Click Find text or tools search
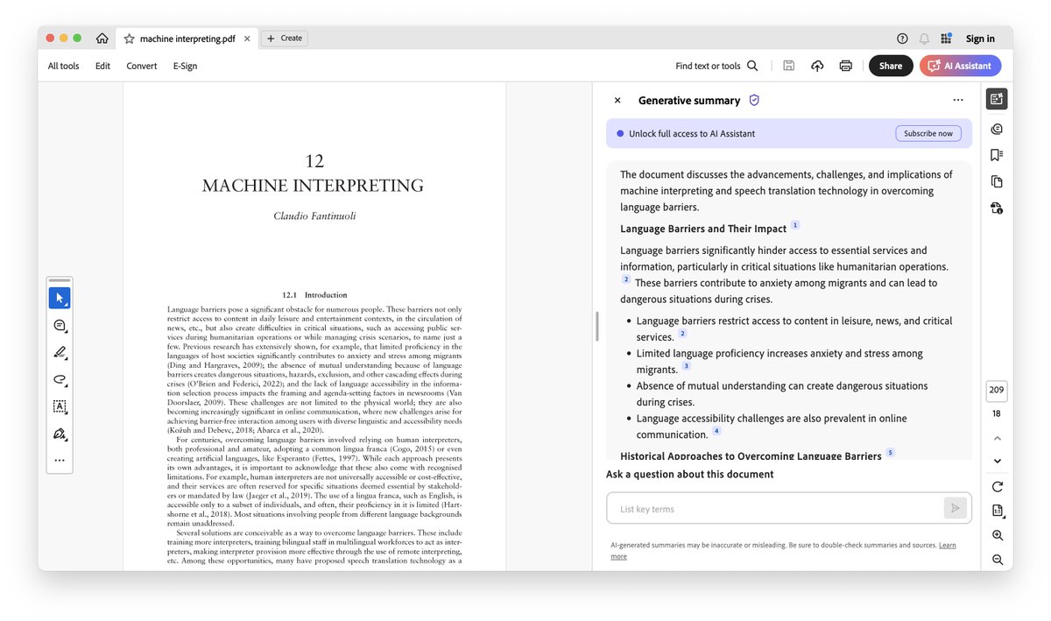This screenshot has width=1051, height=621. (x=716, y=66)
